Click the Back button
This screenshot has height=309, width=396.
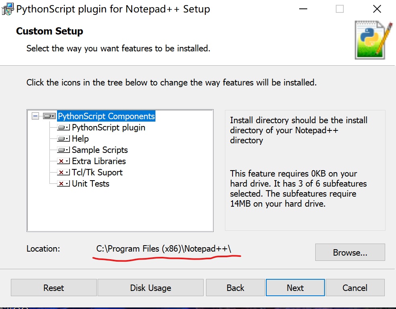235,288
